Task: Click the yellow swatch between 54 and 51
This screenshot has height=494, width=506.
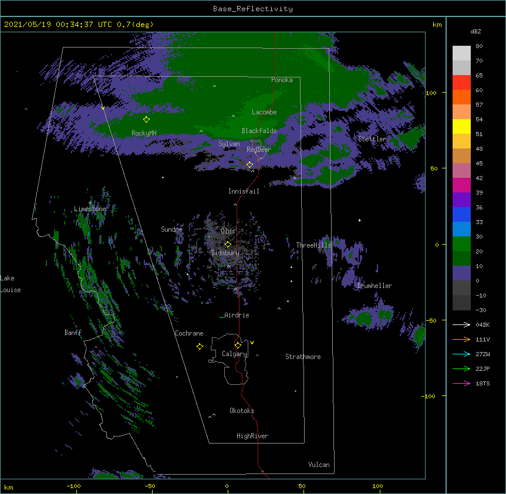Action: (x=461, y=126)
